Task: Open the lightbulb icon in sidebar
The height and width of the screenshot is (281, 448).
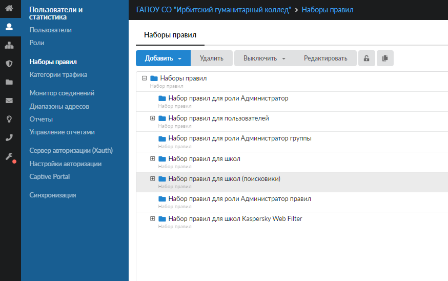Action: [9, 119]
